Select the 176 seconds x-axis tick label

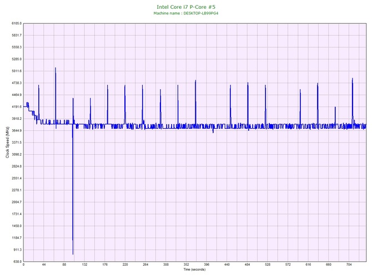coord(105,265)
